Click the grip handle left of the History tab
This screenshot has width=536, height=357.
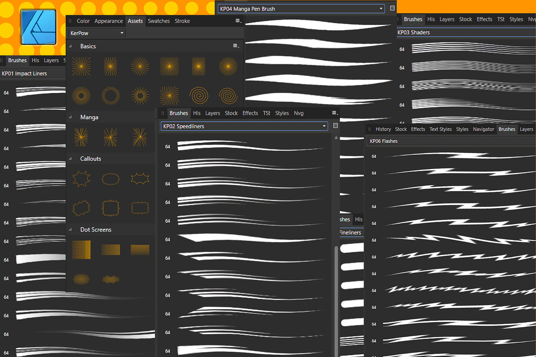[x=369, y=129]
